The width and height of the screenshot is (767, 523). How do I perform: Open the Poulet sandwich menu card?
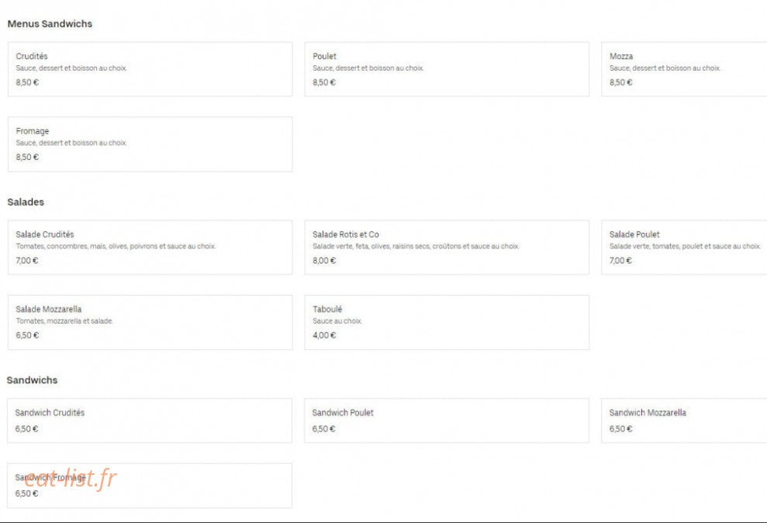[447, 69]
